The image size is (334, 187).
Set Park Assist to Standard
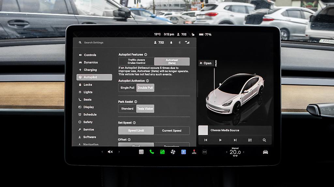(127, 109)
